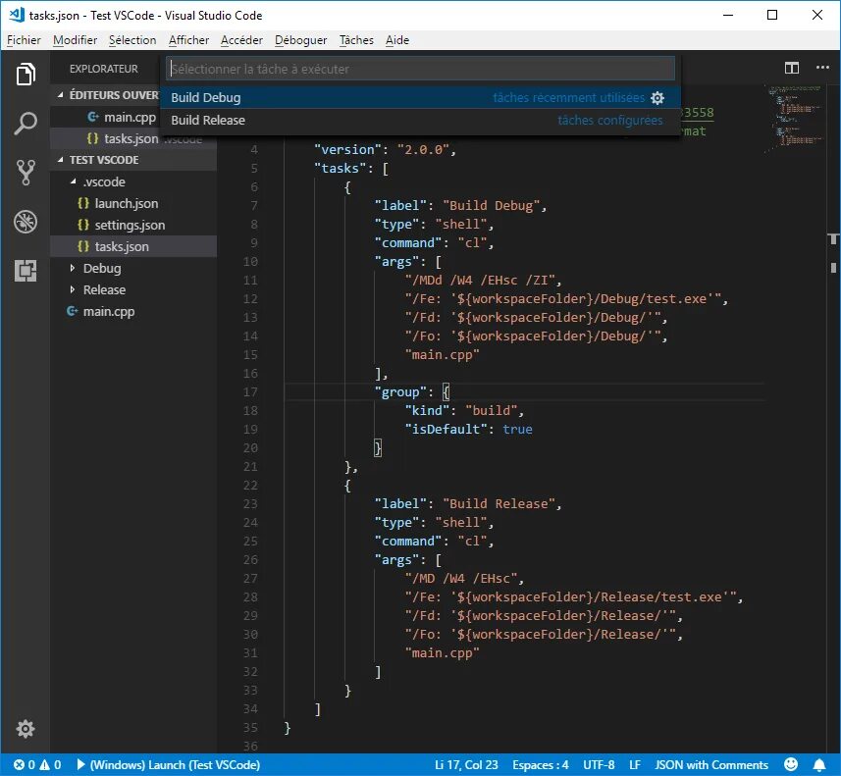Click the feedback smiley icon
841x776 pixels.
[x=791, y=764]
